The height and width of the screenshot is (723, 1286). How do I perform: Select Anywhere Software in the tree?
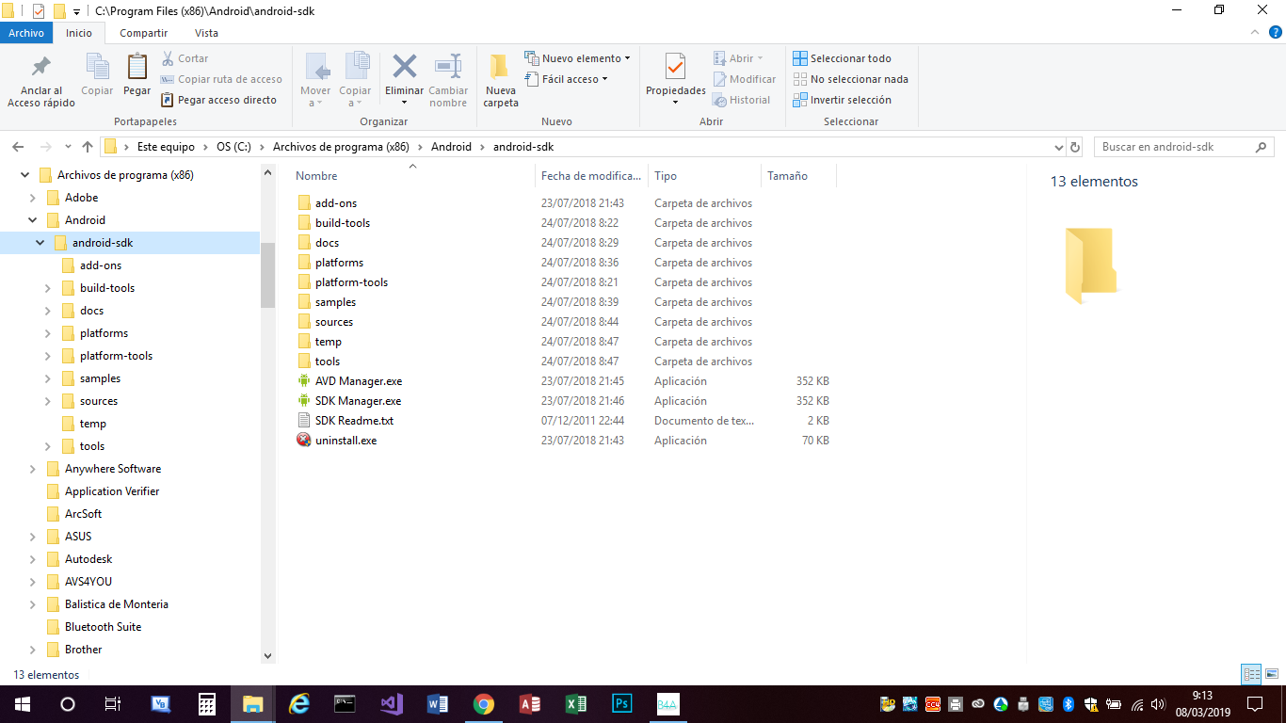(113, 469)
